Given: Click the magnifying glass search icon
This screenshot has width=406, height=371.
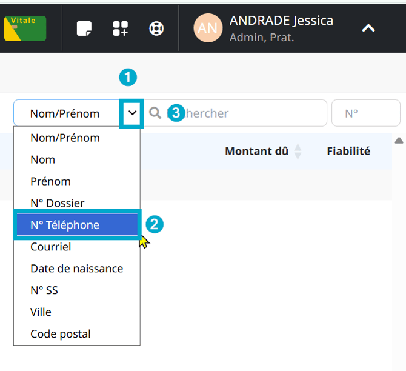Looking at the screenshot, I should pos(155,113).
